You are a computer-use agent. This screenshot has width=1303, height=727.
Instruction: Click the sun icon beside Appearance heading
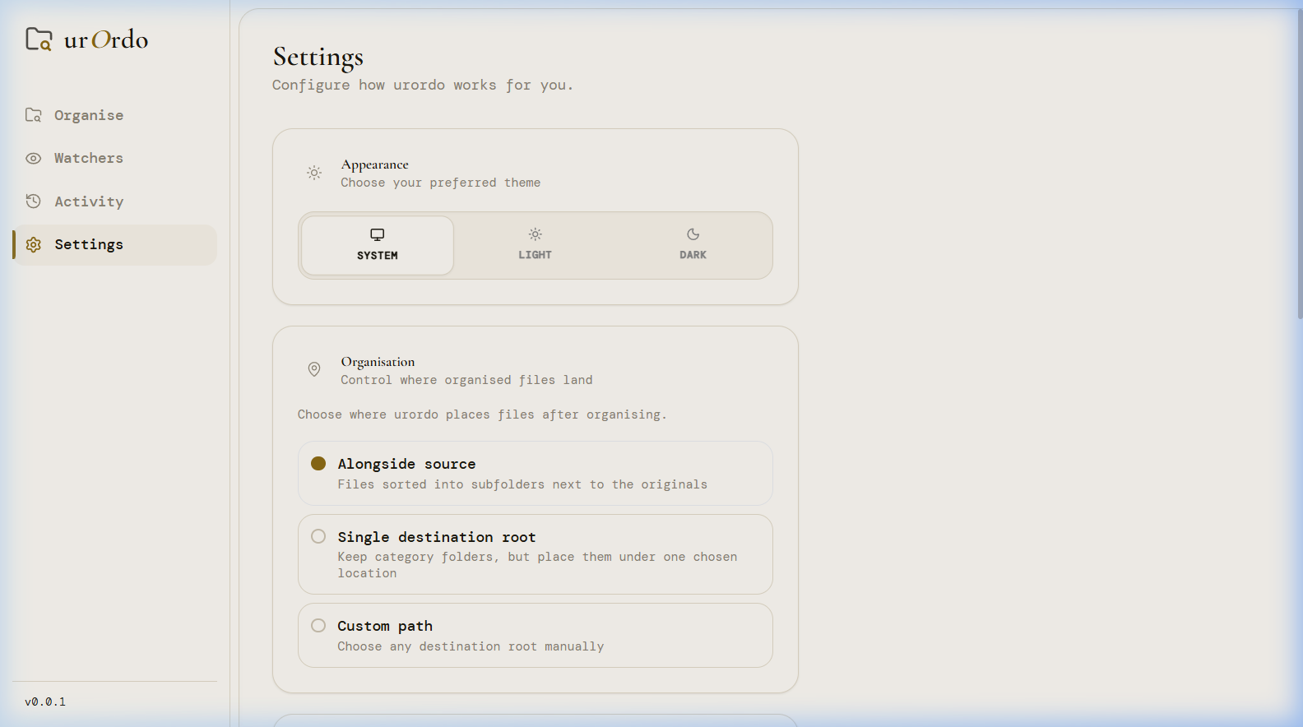tap(314, 173)
